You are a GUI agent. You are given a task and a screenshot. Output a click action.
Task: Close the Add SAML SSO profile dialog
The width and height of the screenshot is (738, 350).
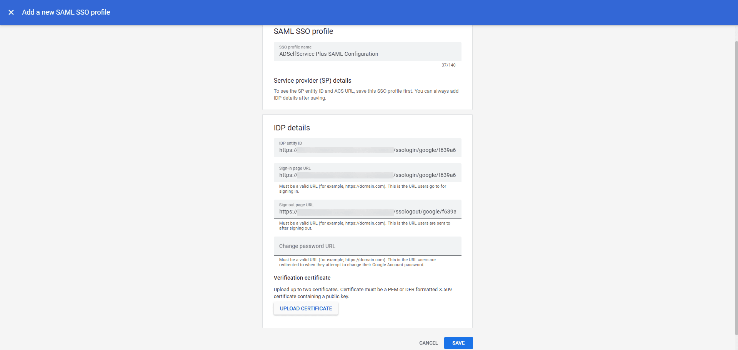(x=11, y=12)
